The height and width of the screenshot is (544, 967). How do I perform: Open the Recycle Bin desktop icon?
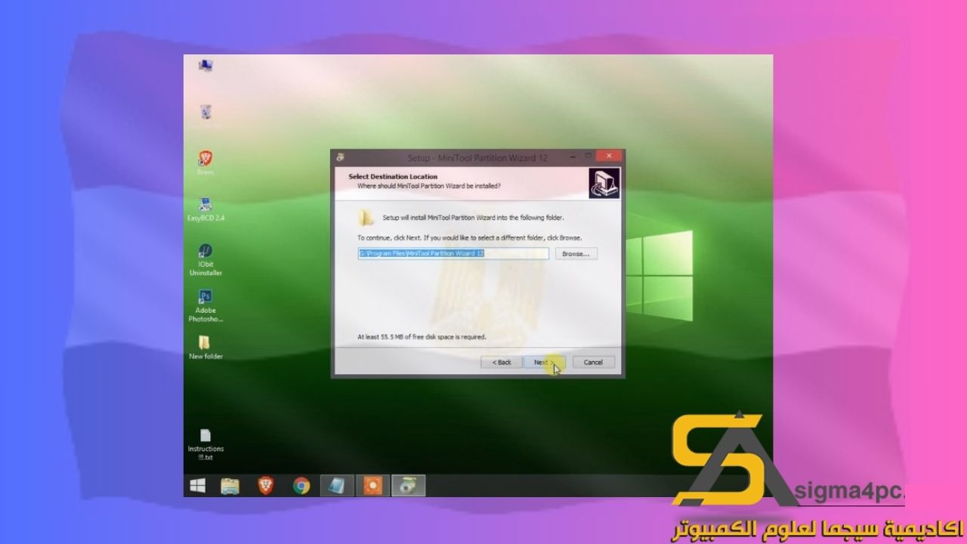(205, 112)
